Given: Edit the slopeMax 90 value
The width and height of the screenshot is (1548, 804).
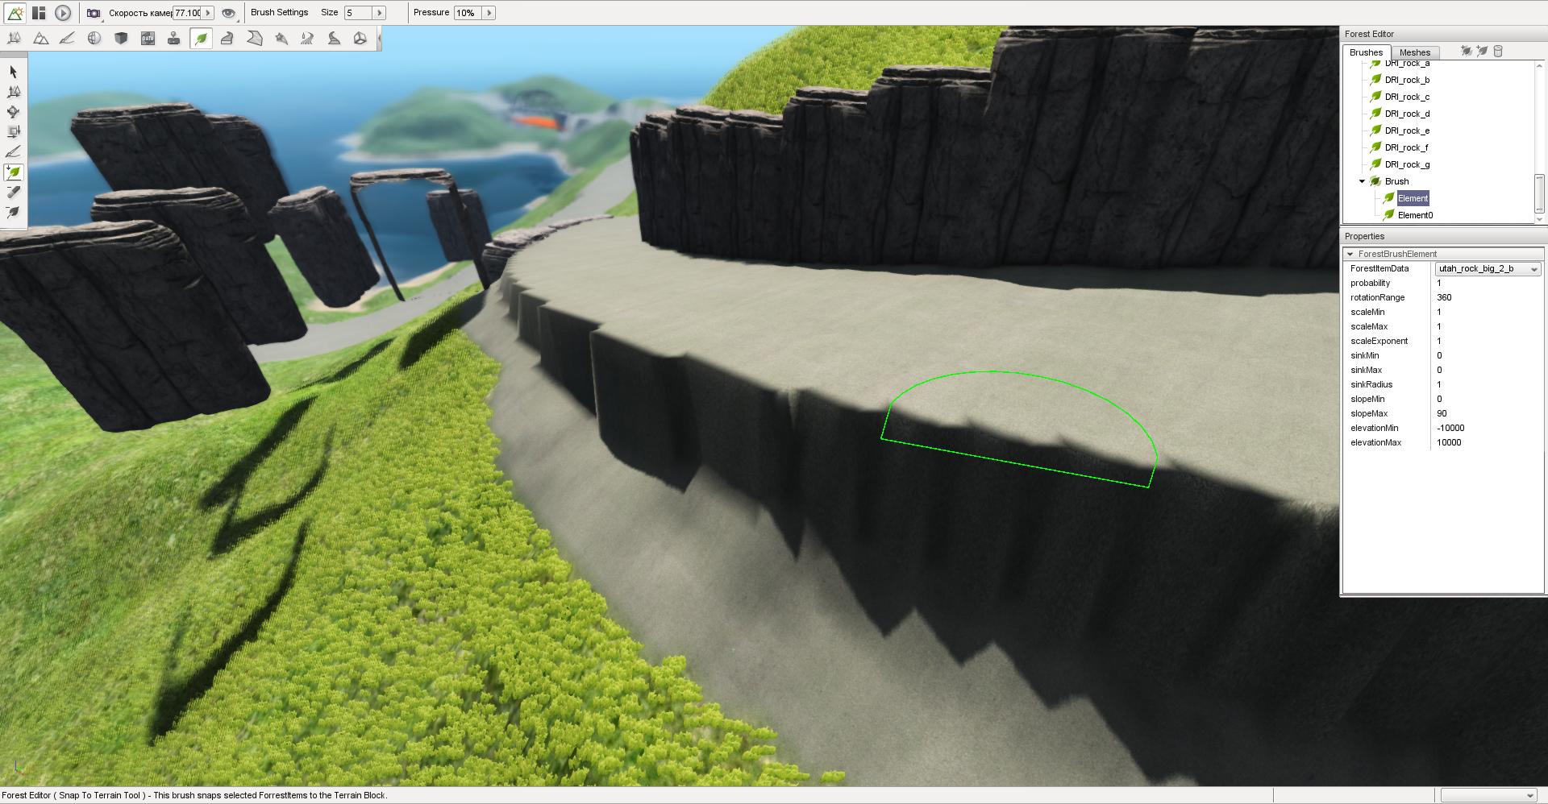Looking at the screenshot, I should point(1488,414).
